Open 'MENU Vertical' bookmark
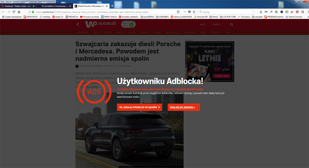The height and width of the screenshot is (168, 309). coord(109,17)
